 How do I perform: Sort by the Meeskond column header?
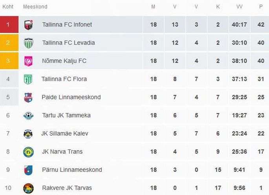(x=35, y=7)
